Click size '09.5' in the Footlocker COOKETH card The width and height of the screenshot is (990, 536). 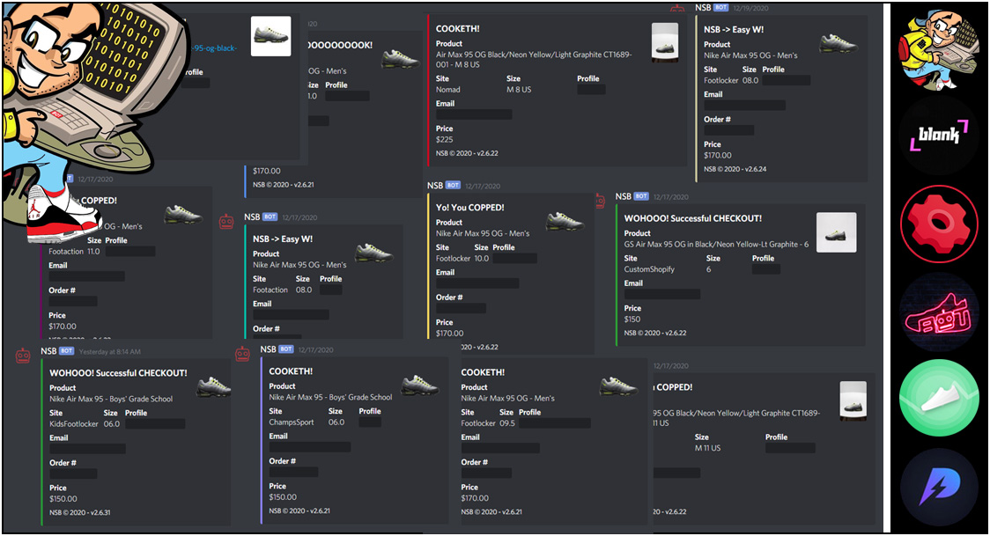[507, 423]
